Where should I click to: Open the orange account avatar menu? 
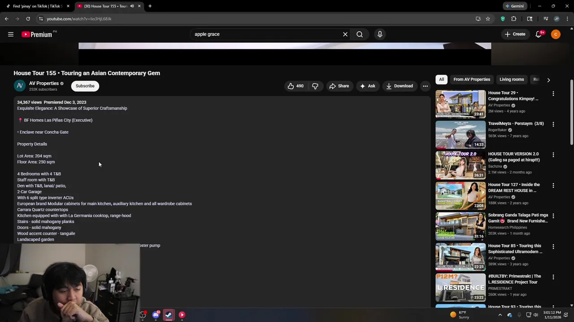click(556, 34)
